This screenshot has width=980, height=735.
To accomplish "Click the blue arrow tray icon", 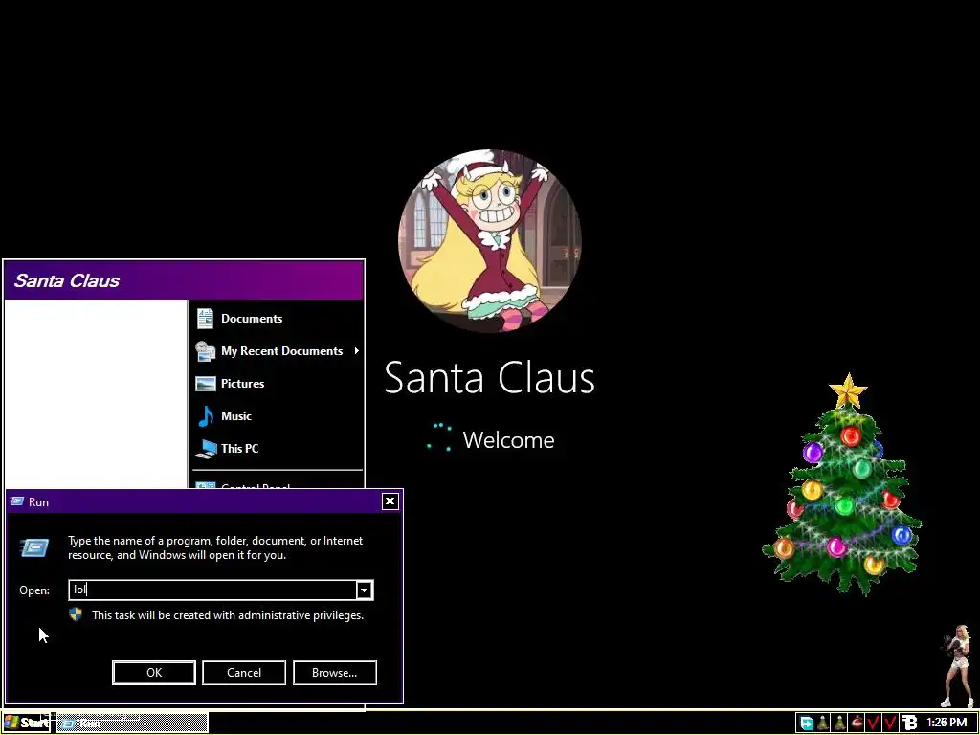I will (x=807, y=724).
